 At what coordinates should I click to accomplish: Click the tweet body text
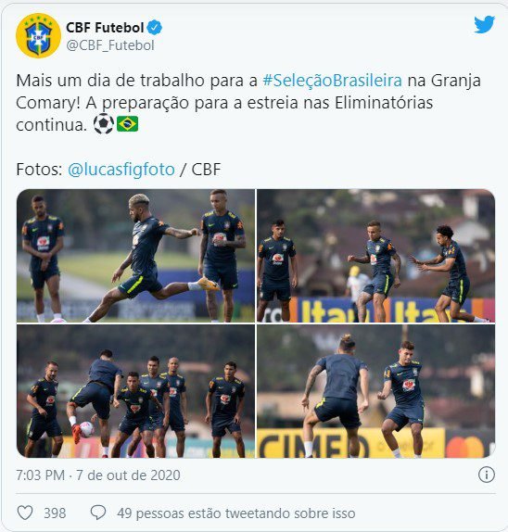click(x=248, y=103)
